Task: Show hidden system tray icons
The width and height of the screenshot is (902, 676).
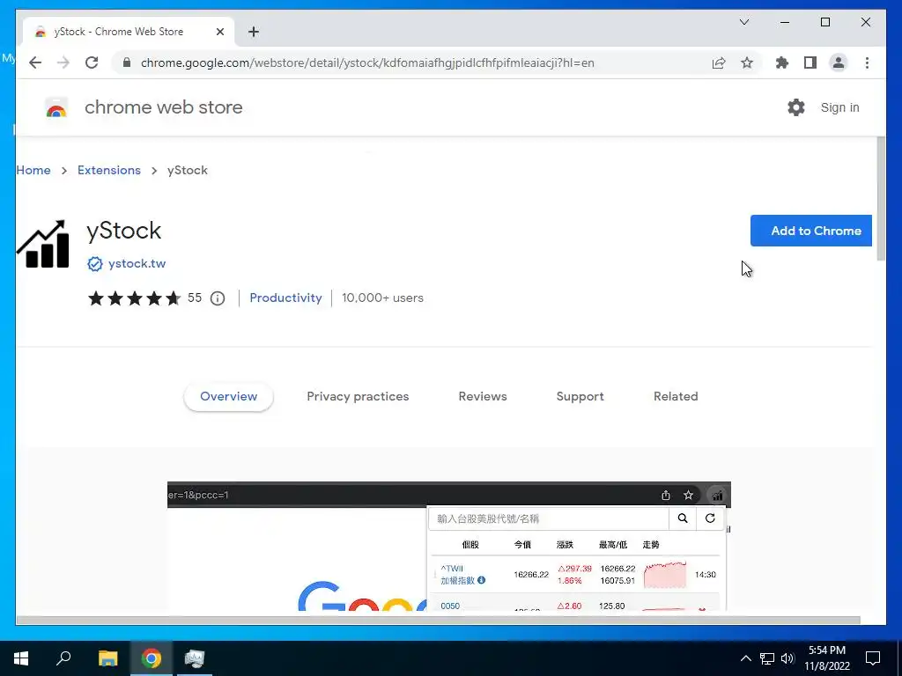Action: [745, 658]
